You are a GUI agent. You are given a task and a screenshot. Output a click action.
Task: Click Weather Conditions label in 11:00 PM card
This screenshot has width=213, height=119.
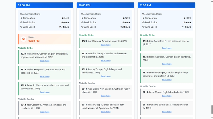coord(152,14)
